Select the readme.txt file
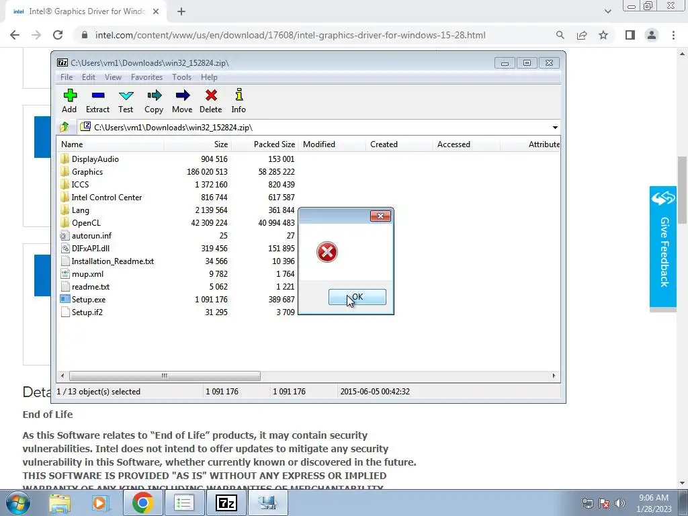This screenshot has height=516, width=688. tap(91, 286)
